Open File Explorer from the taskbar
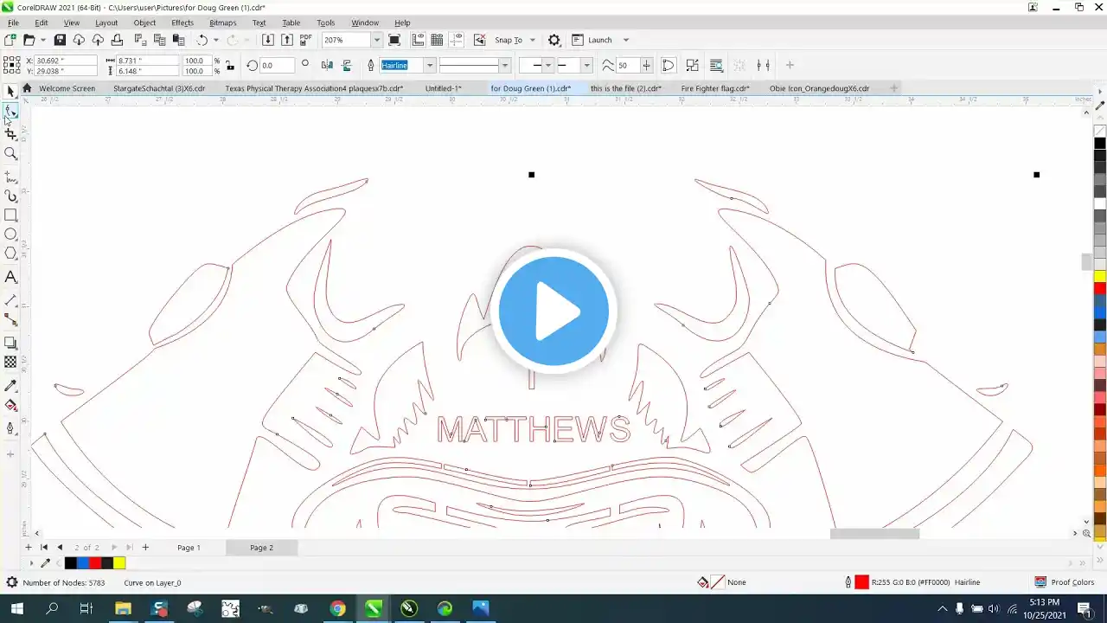 click(122, 609)
